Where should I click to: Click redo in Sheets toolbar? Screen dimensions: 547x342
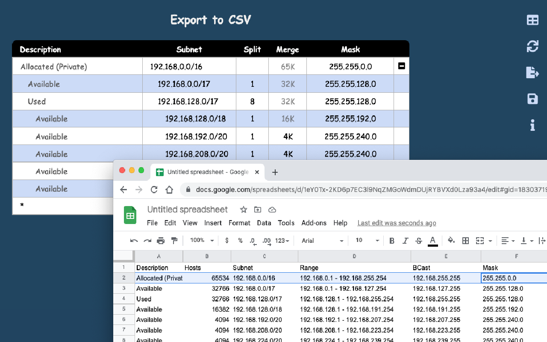[x=147, y=241]
